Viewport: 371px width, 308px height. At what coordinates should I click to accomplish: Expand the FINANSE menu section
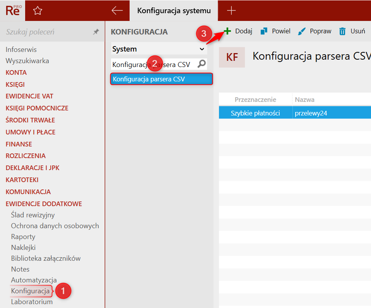19,144
